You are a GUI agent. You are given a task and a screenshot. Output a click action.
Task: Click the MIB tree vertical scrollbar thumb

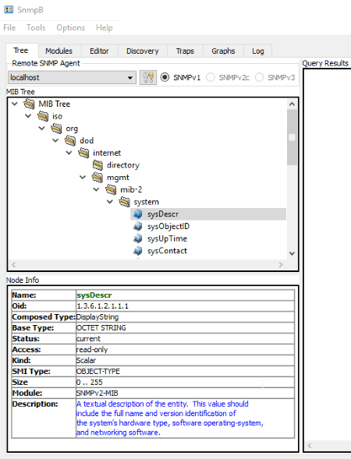(292, 137)
